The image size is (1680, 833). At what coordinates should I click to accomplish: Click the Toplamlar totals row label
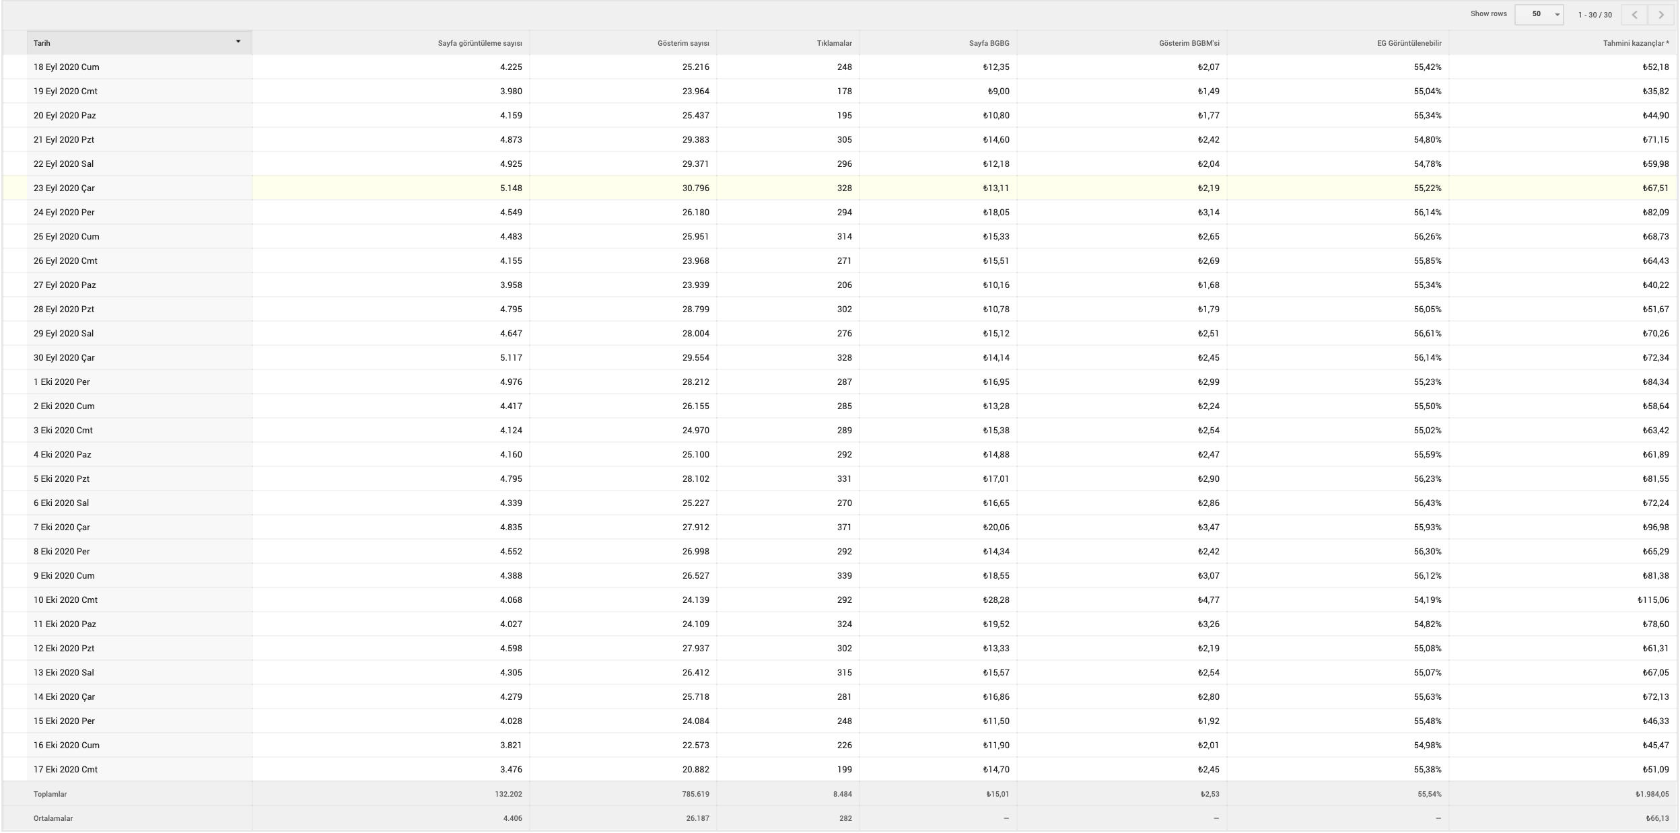[x=50, y=794]
